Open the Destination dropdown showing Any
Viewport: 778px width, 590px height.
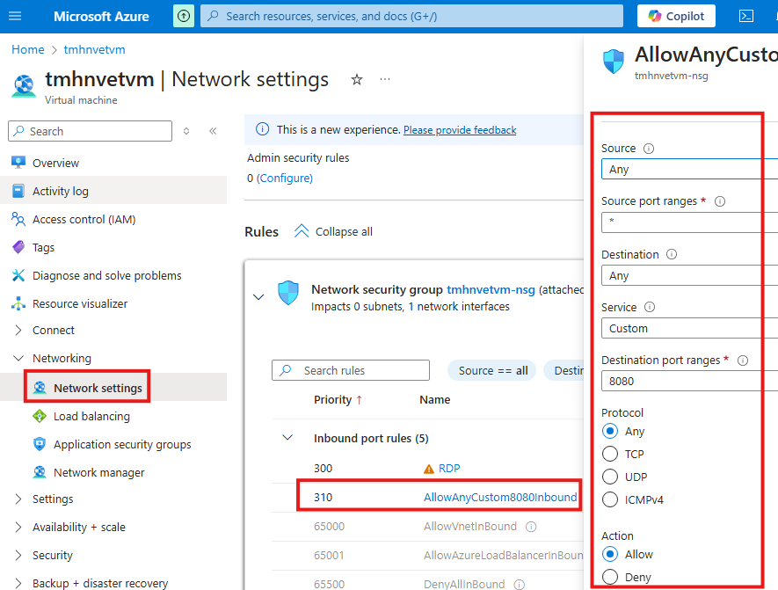click(689, 275)
